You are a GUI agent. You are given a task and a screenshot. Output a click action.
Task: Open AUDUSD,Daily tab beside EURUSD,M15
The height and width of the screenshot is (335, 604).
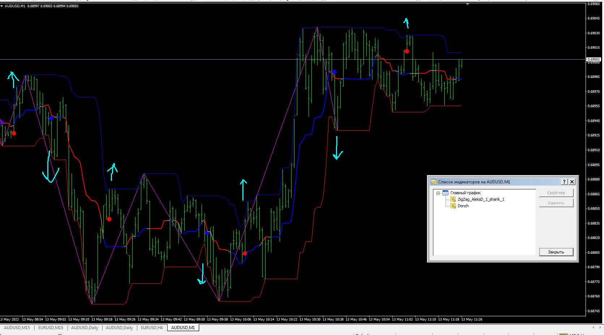[85, 328]
